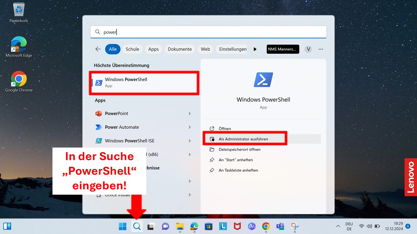Select the Web filter tab
The height and width of the screenshot is (234, 417).
point(205,49)
